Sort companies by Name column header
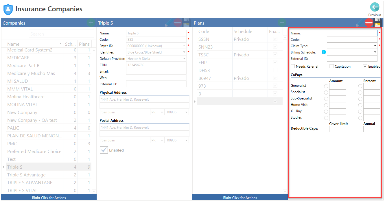This screenshot has width=385, height=201. coord(34,44)
